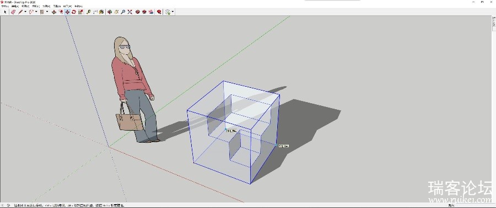Open the 帮助 (Help) menu

click(x=78, y=6)
